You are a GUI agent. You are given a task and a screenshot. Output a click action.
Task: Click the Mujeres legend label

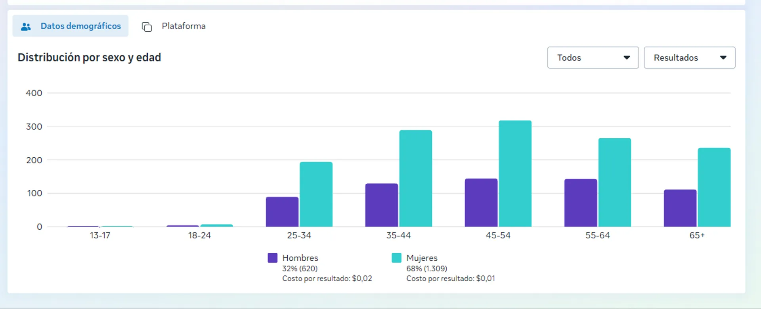422,258
